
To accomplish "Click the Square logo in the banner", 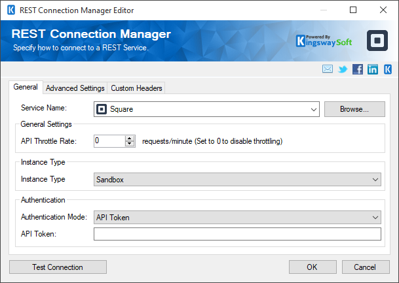I will 377,41.
